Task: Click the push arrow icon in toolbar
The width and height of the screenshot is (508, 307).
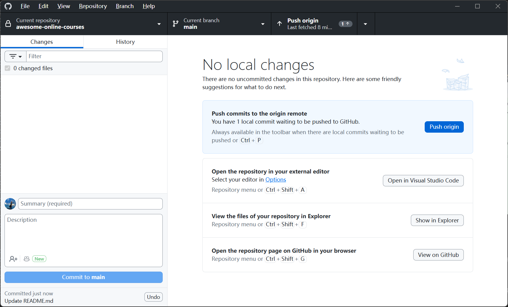Action: click(x=279, y=24)
